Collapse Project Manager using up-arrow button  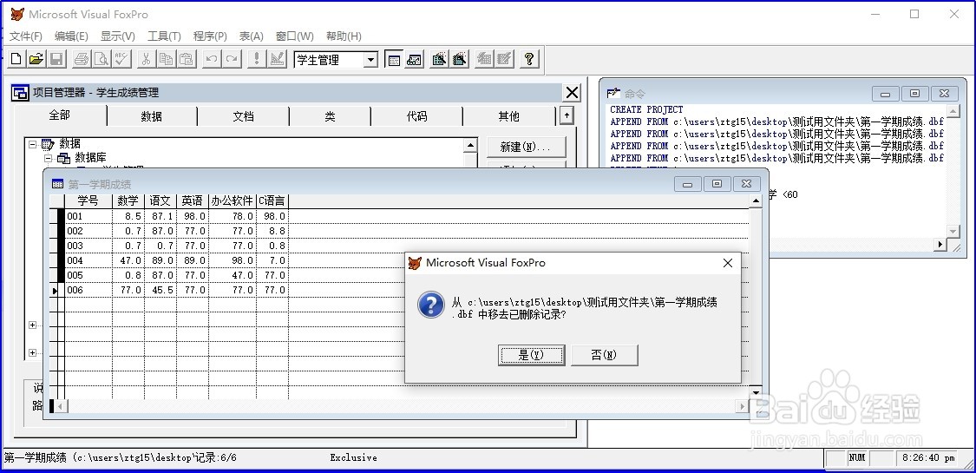(x=566, y=115)
